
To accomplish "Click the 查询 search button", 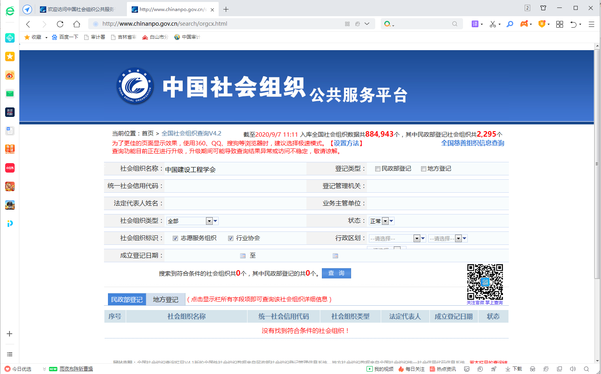I will 336,273.
